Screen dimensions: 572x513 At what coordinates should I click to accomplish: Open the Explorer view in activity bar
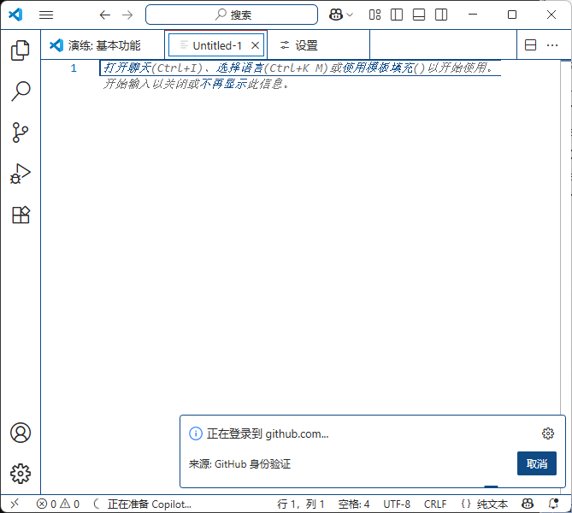click(21, 50)
